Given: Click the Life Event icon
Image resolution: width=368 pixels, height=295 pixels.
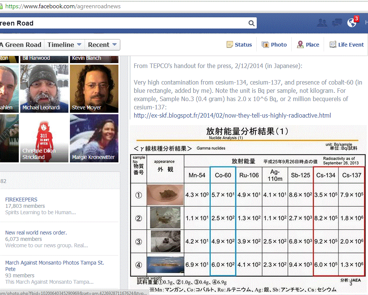Looking at the screenshot, I should [x=333, y=44].
